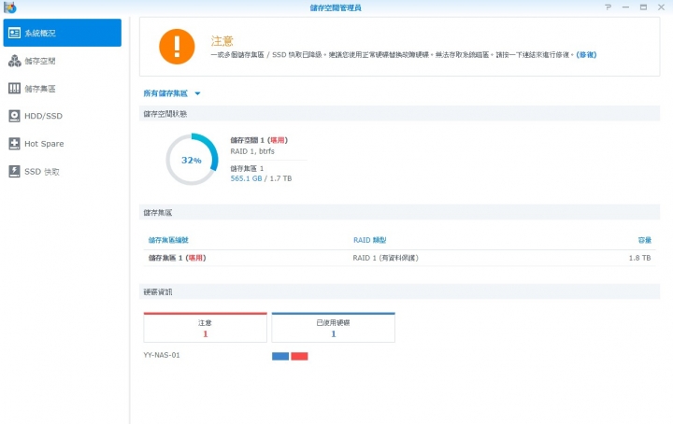Open the 系統概況 overview icon in sidebar
The width and height of the screenshot is (673, 424).
(14, 33)
